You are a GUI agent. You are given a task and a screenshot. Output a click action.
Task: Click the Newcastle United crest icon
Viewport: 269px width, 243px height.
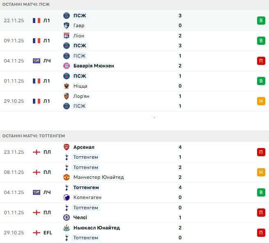67,228
